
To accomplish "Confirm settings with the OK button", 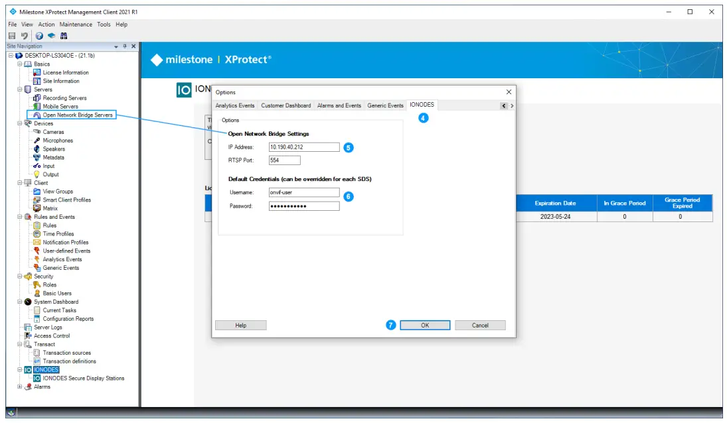I will click(424, 325).
